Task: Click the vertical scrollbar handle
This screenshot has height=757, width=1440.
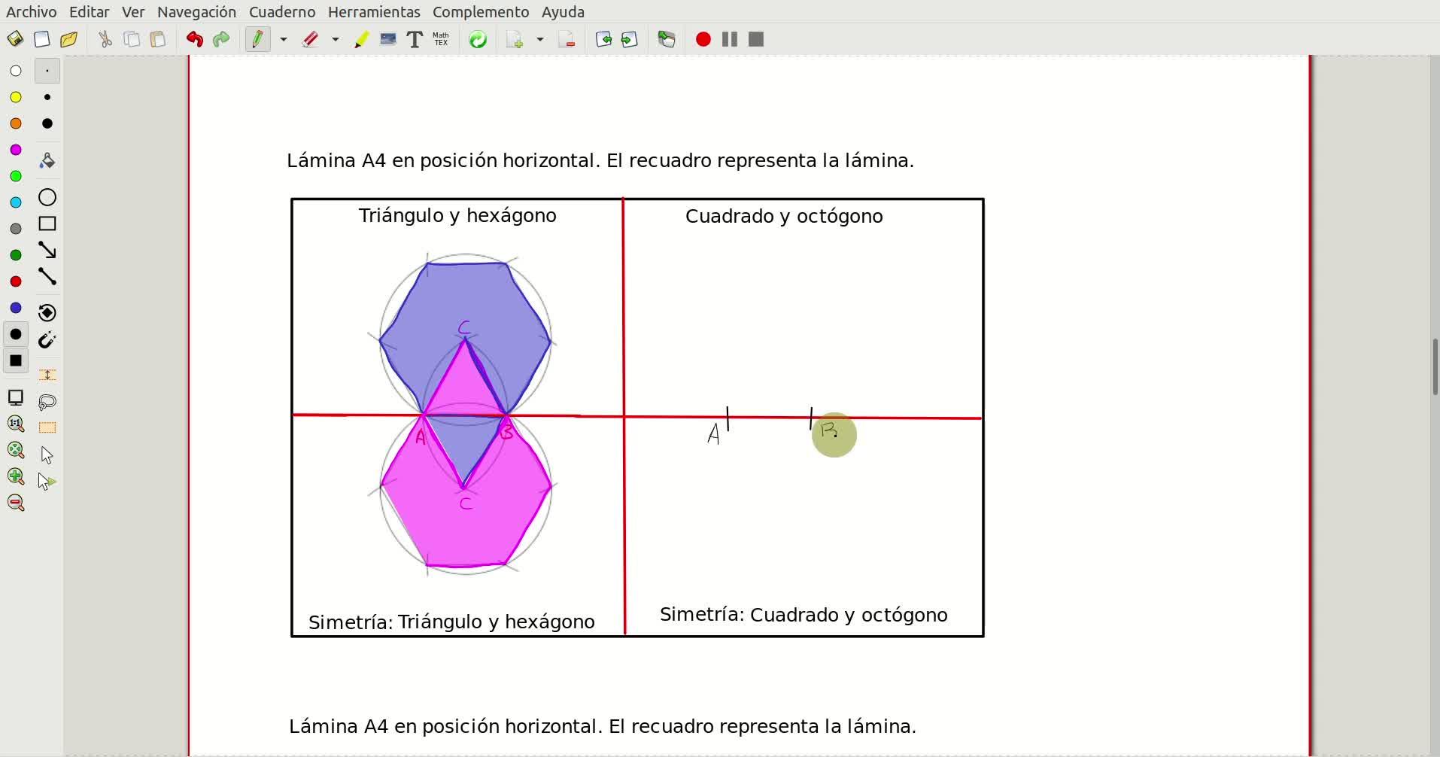Action: pos(1435,367)
